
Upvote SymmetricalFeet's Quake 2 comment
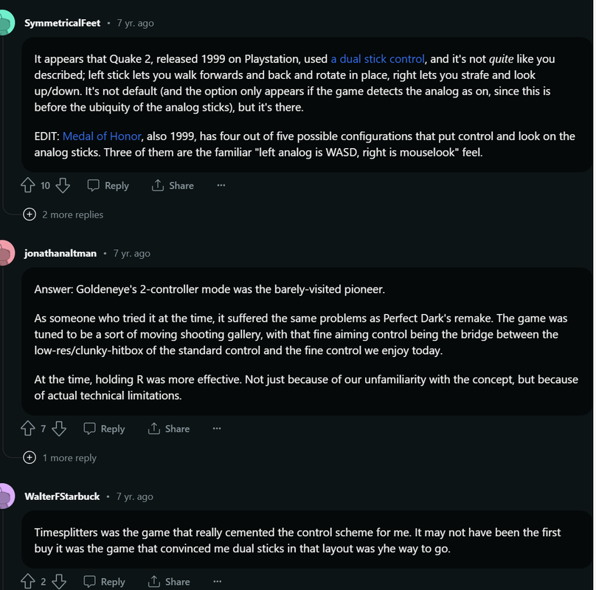pos(28,186)
